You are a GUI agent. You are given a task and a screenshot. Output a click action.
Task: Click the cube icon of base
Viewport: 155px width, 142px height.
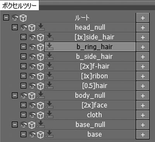pyautogui.click(x=40, y=135)
